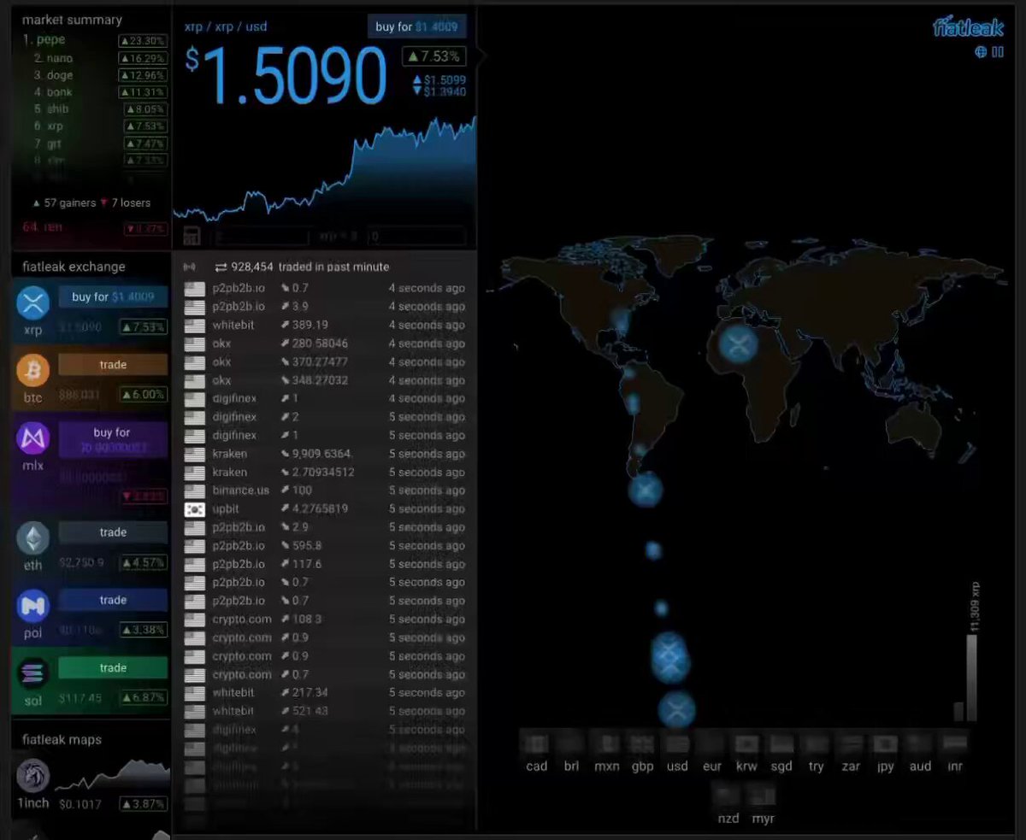Image resolution: width=1026 pixels, height=840 pixels.
Task: Toggle the cad currency flag
Action: tap(537, 743)
